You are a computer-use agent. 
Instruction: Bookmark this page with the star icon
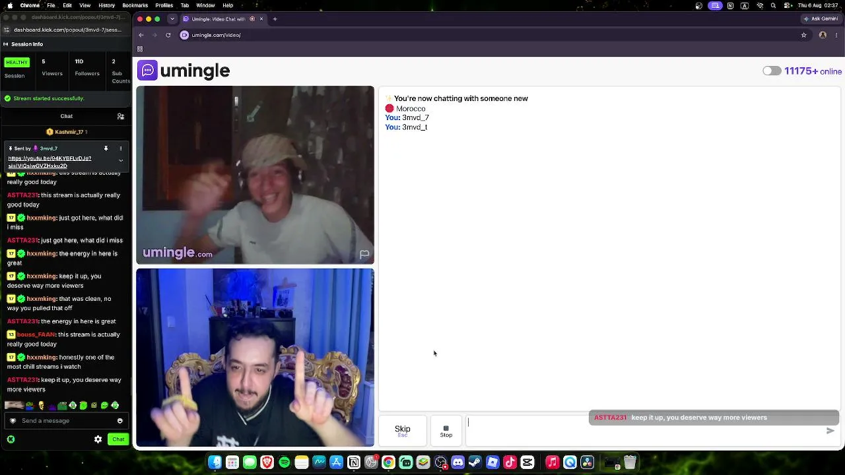coord(803,35)
